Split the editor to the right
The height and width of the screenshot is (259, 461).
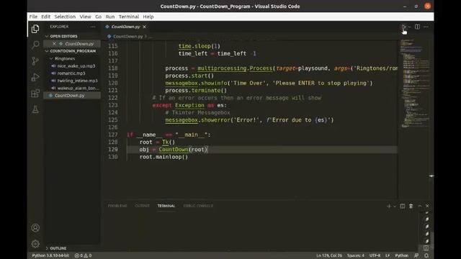(x=417, y=27)
